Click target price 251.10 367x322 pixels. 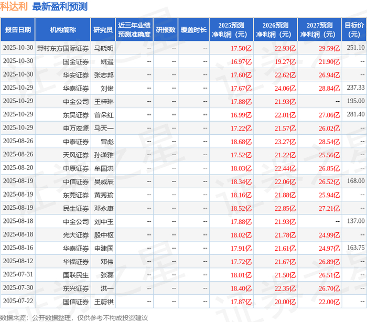[355, 48]
